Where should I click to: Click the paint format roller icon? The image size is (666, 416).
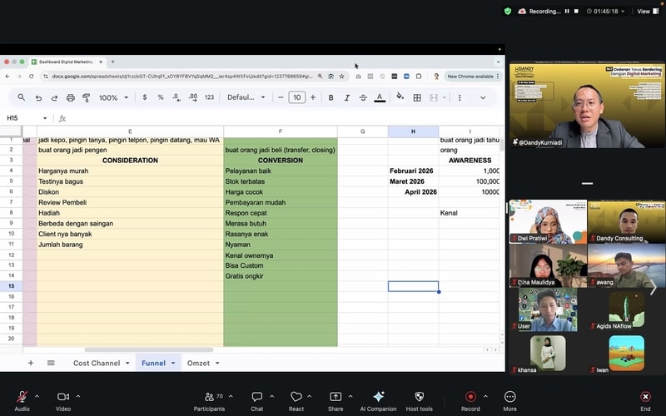(x=87, y=97)
